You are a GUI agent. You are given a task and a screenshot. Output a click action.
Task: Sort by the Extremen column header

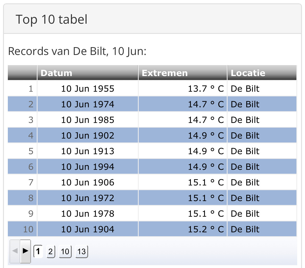pos(183,73)
